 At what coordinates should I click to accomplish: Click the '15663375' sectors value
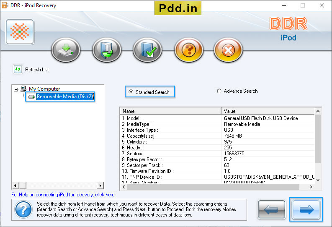coord(234,154)
